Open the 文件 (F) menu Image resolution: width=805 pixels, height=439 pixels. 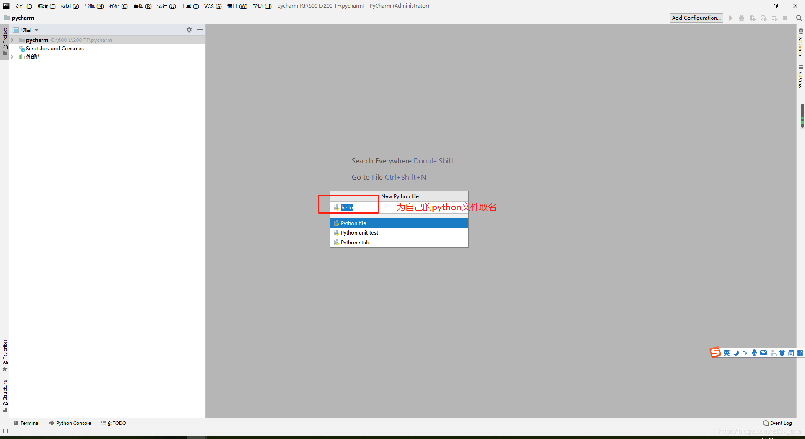tap(23, 6)
